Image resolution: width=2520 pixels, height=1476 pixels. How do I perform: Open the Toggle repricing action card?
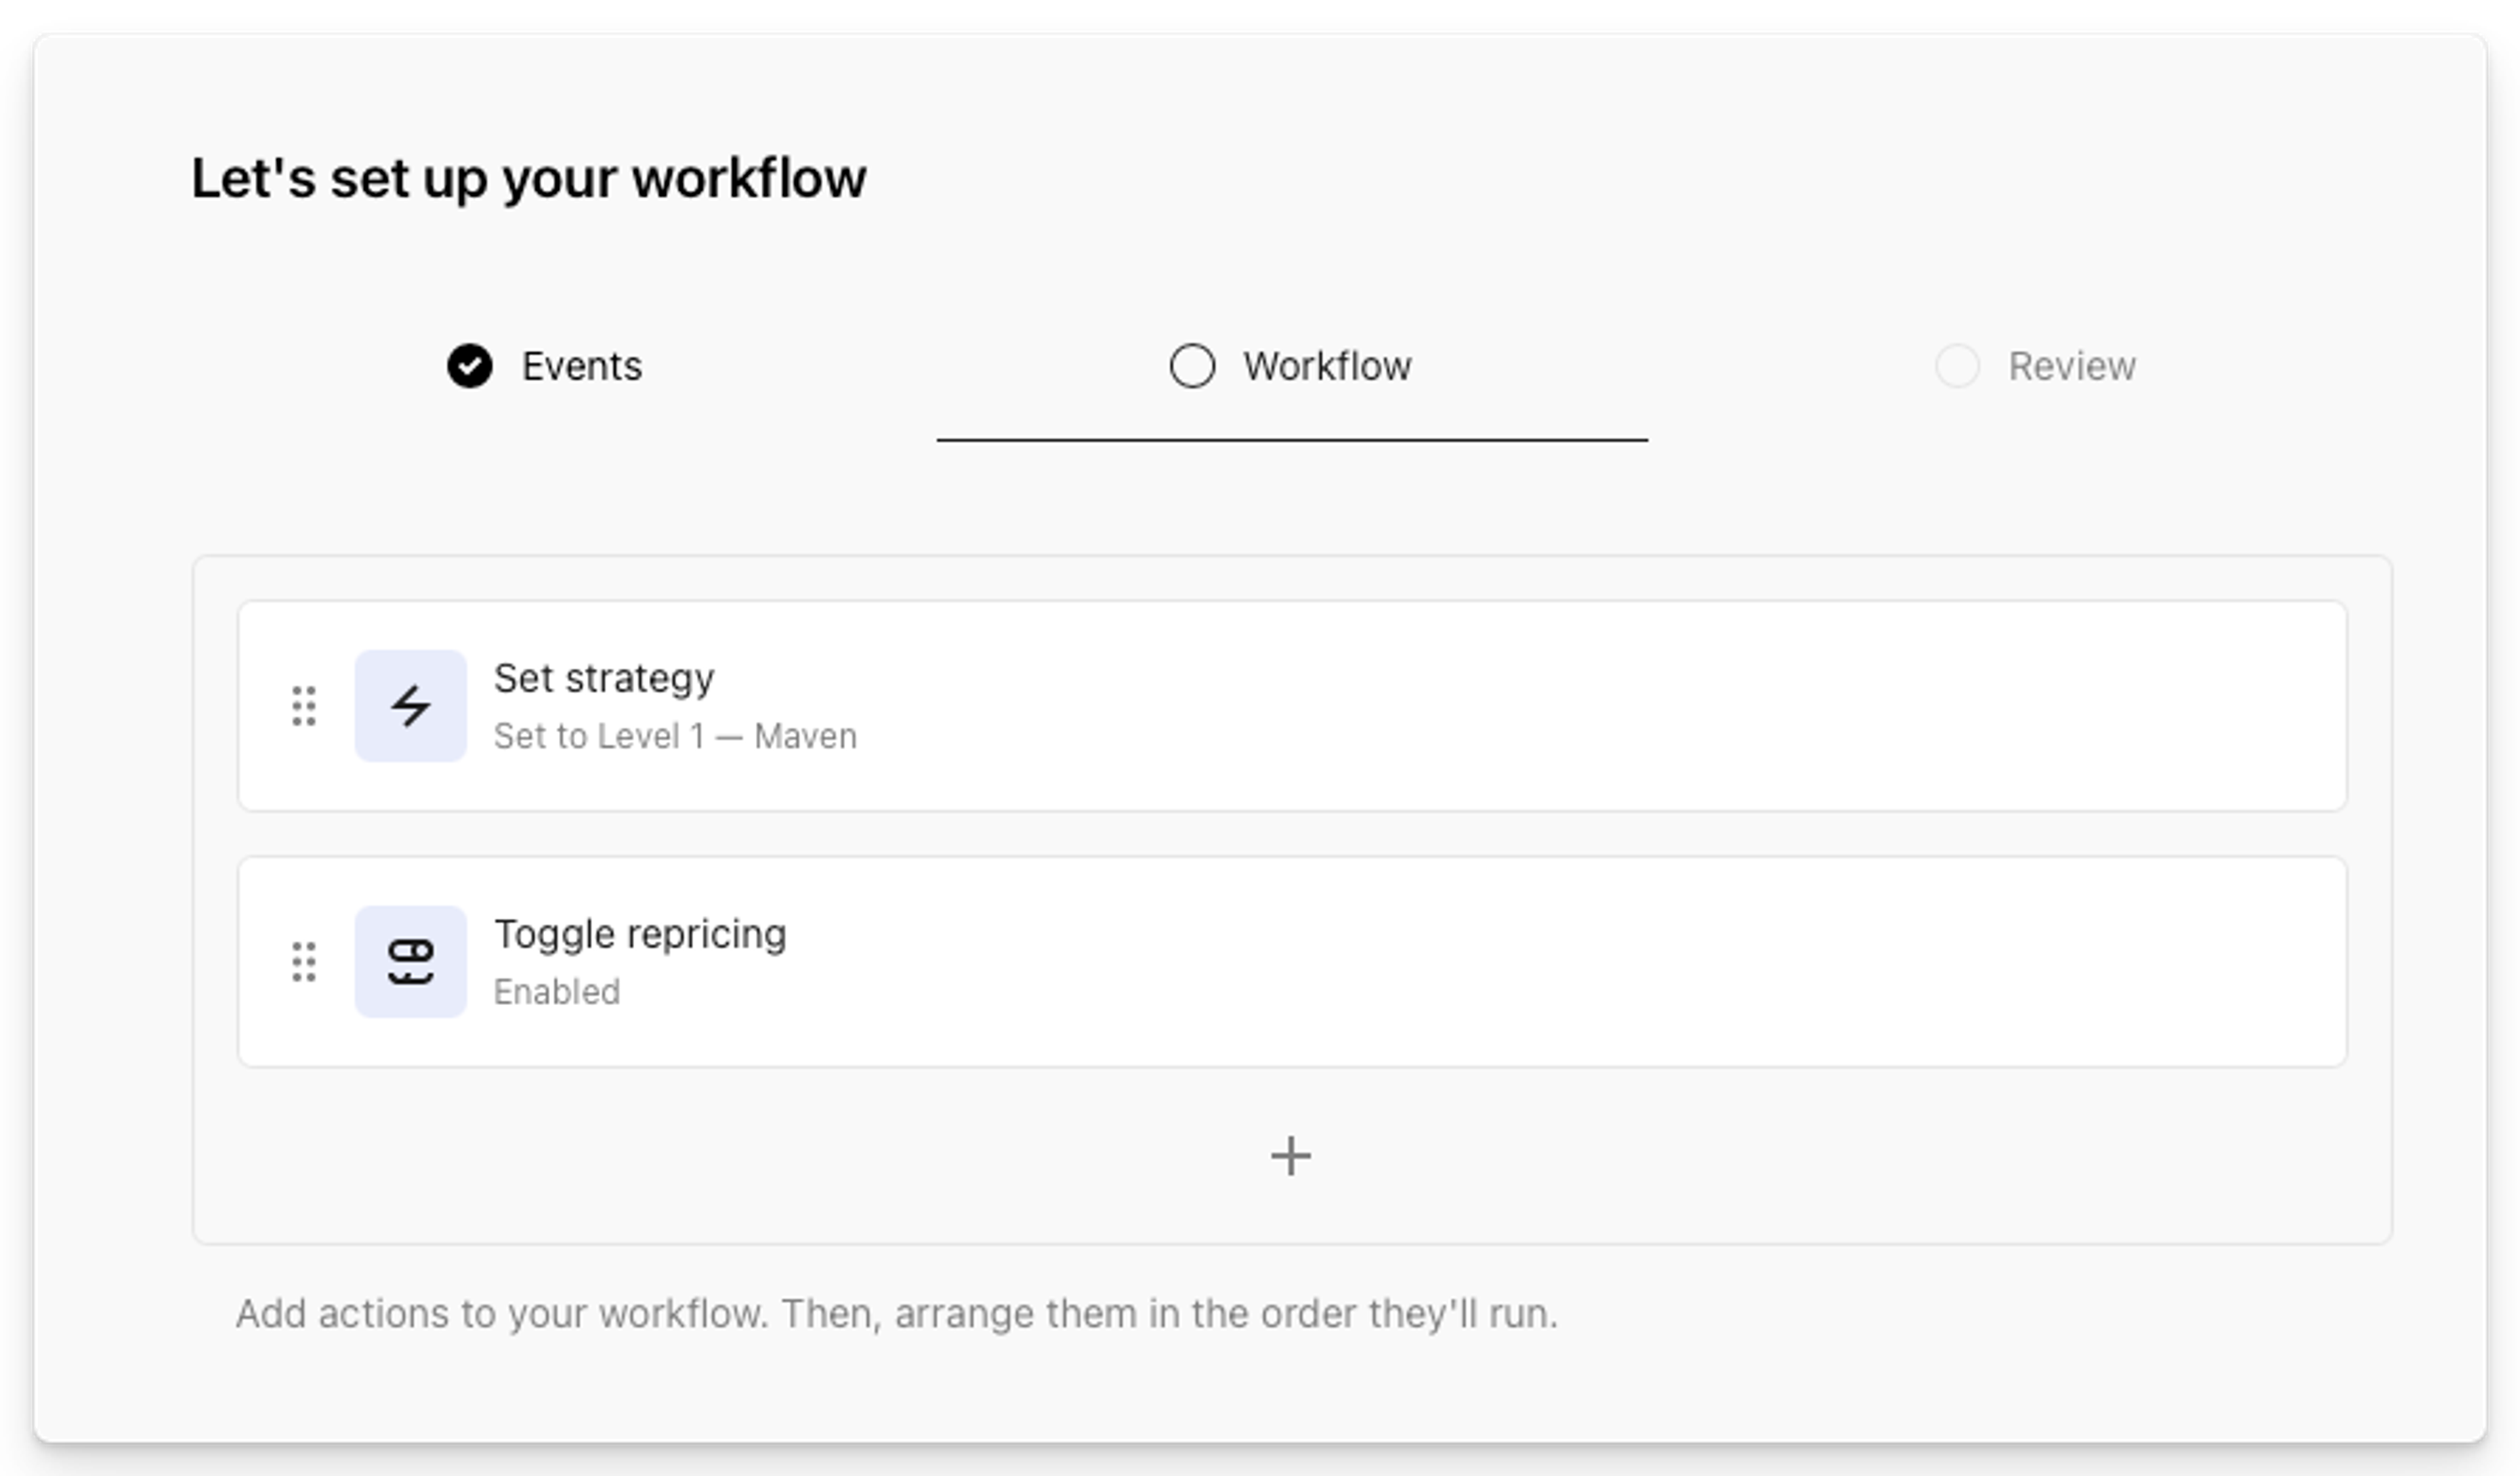[x=1500, y=962]
